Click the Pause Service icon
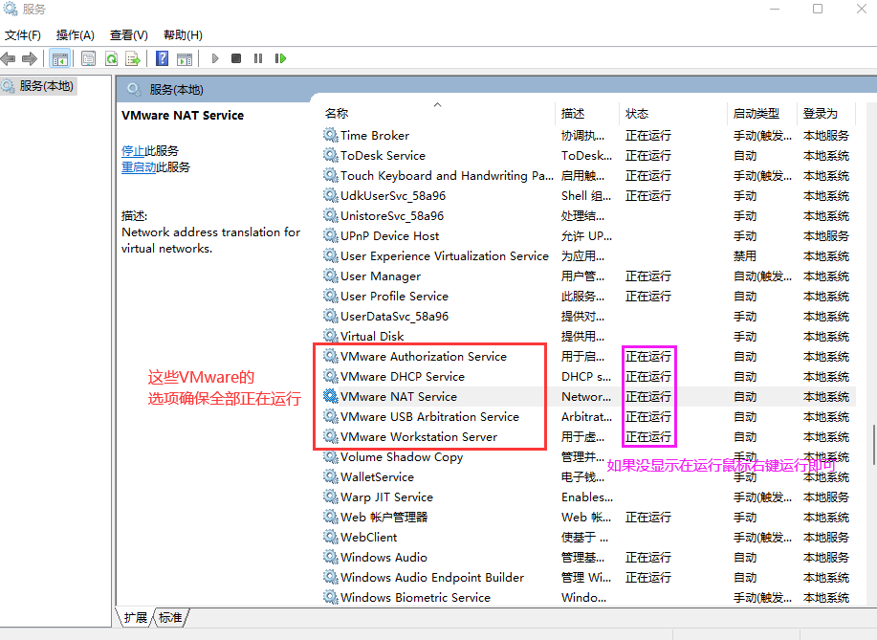877x640 pixels. click(x=258, y=58)
